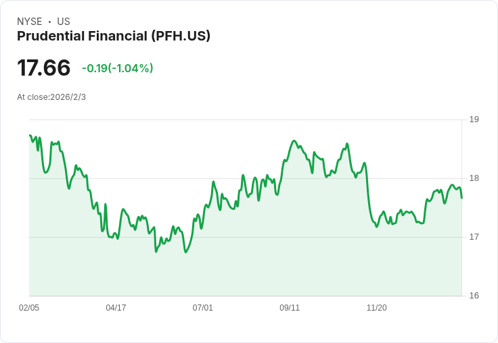Select the 02/05 date on the x-axis
The height and width of the screenshot is (343, 498).
point(29,308)
